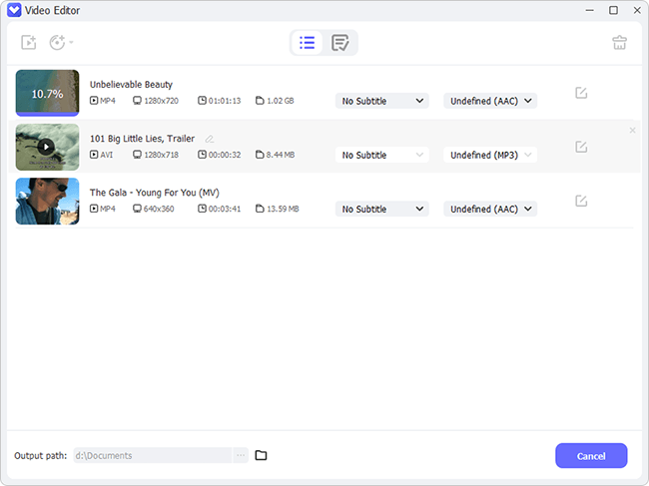
Task: Maximize the Video Editor window
Action: click(613, 10)
